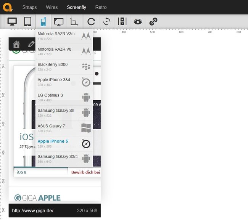
Task: Open the tablet device menu
Action: [x=27, y=21]
